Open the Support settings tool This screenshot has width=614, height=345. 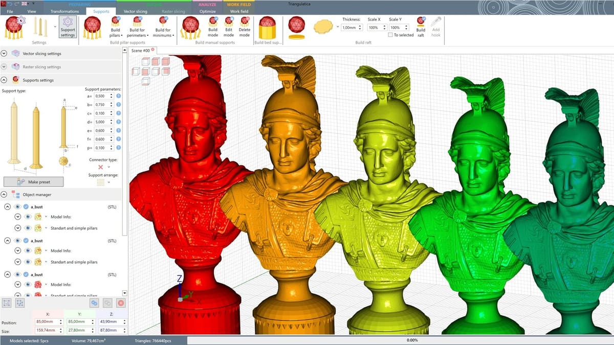point(68,27)
